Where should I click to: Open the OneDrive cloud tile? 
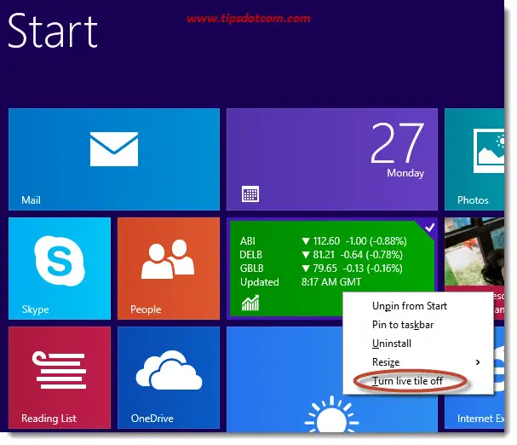coord(169,378)
